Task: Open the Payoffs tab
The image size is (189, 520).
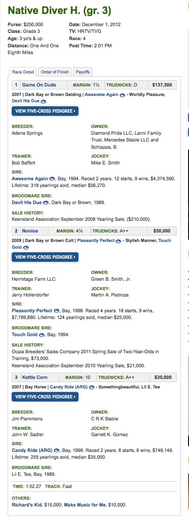Action: coord(83,72)
